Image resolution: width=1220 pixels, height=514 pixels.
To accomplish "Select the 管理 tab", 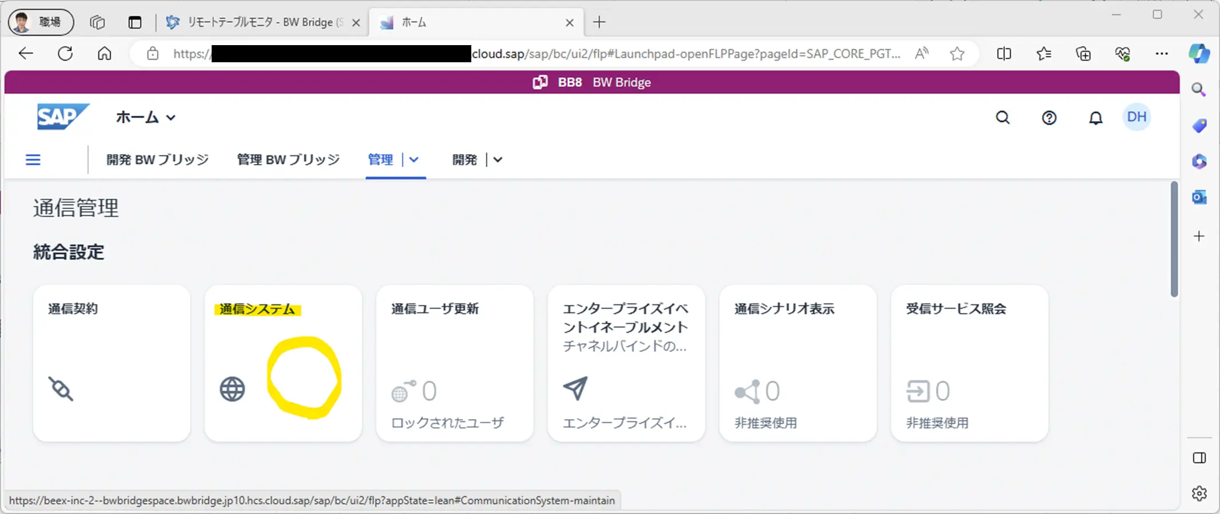I will click(380, 160).
